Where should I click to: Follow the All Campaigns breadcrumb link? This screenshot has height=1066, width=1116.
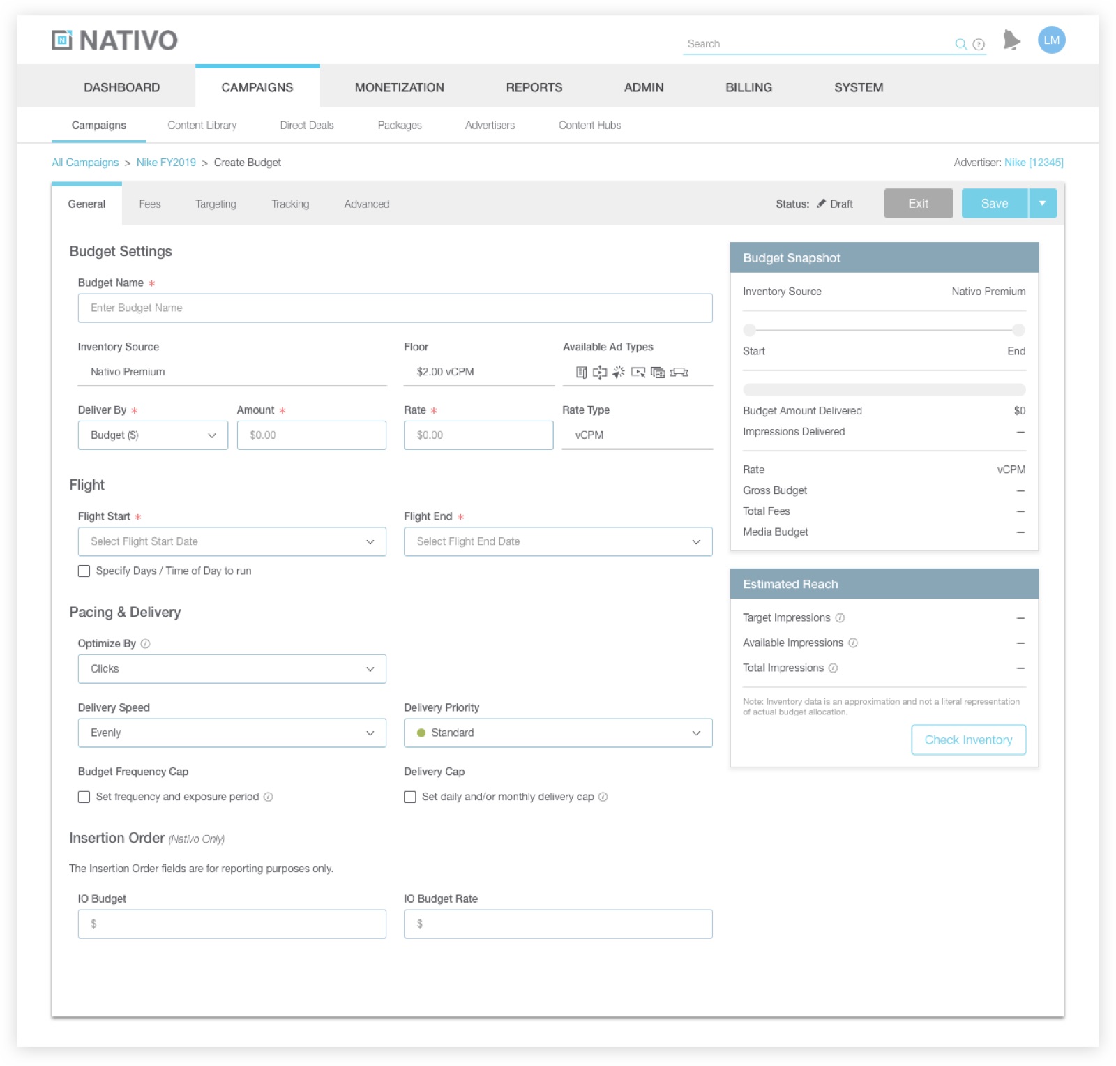click(x=85, y=163)
